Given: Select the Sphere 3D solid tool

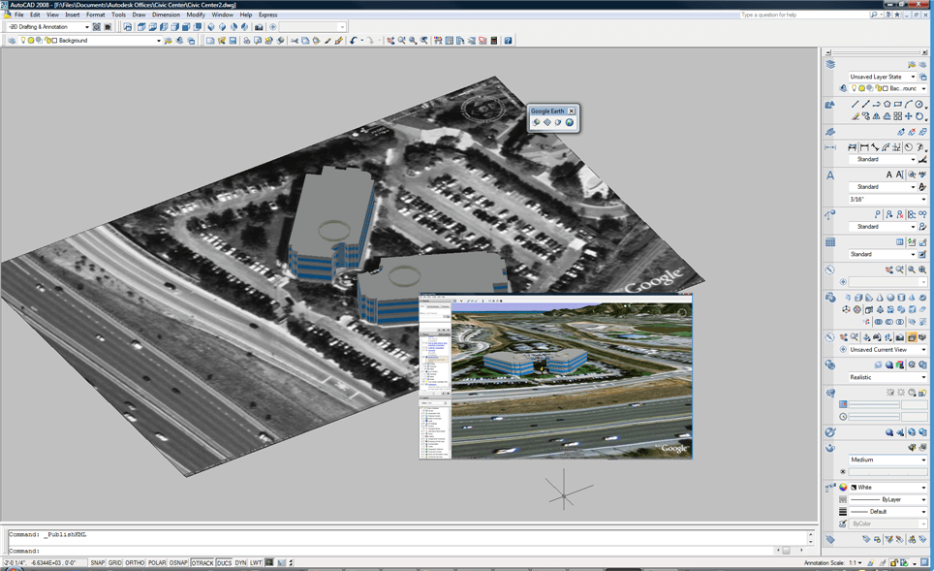Looking at the screenshot, I should (x=890, y=298).
